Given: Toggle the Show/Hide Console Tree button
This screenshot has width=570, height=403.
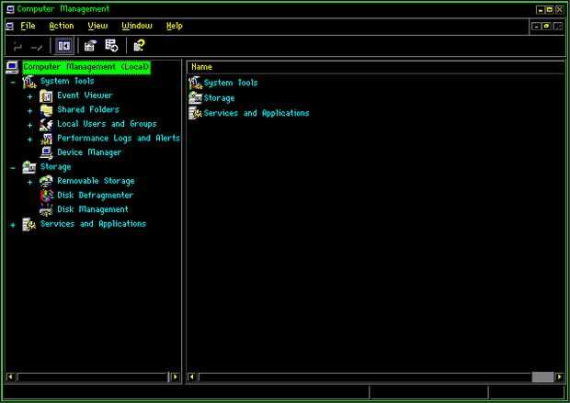Looking at the screenshot, I should tap(64, 46).
